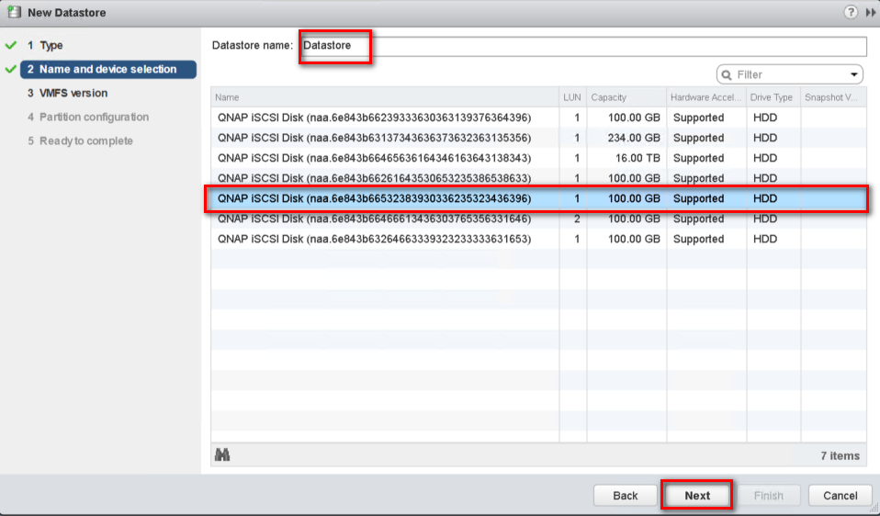Viewport: 880px width, 516px height.
Task: Select disk ending in 3333631653
Action: [538, 239]
